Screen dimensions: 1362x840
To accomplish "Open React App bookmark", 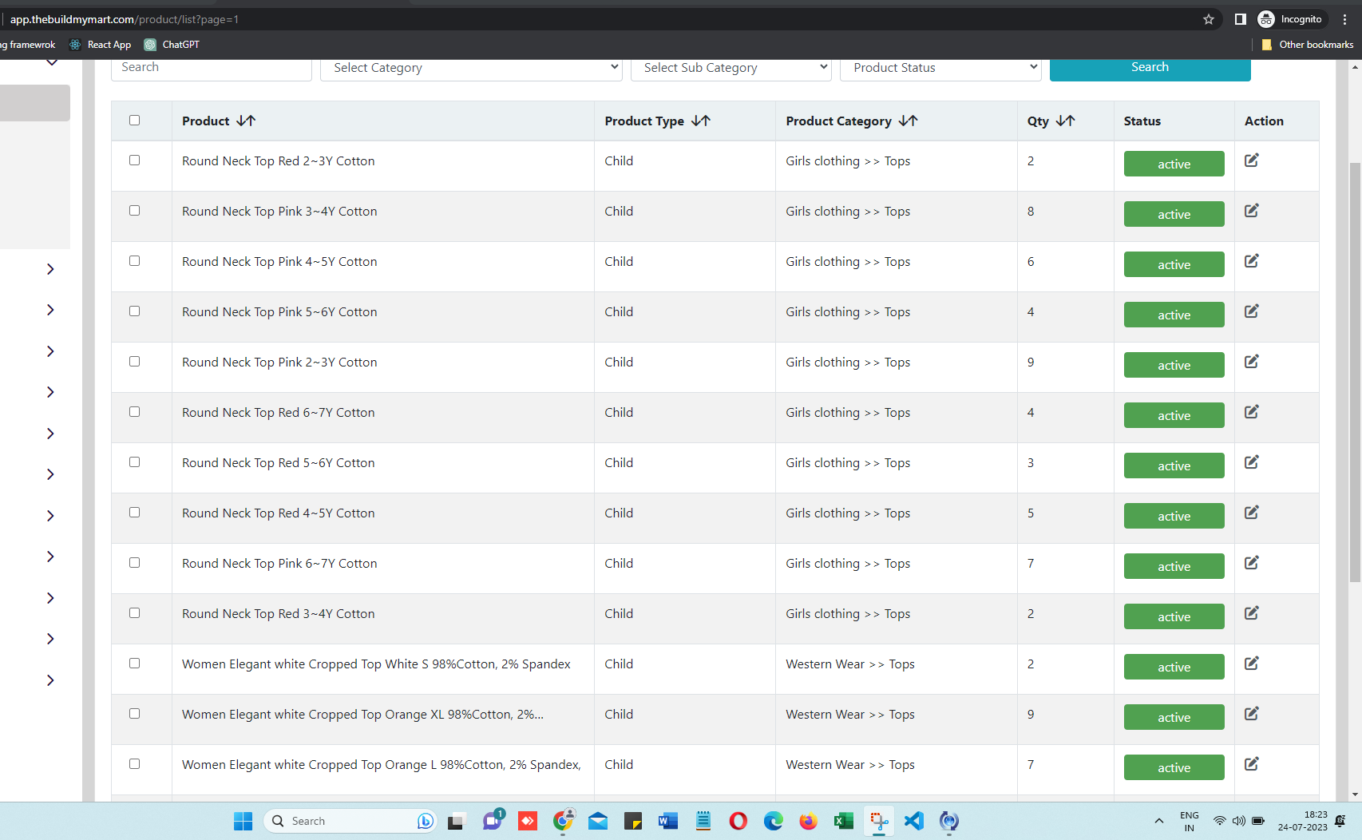I will tap(101, 45).
